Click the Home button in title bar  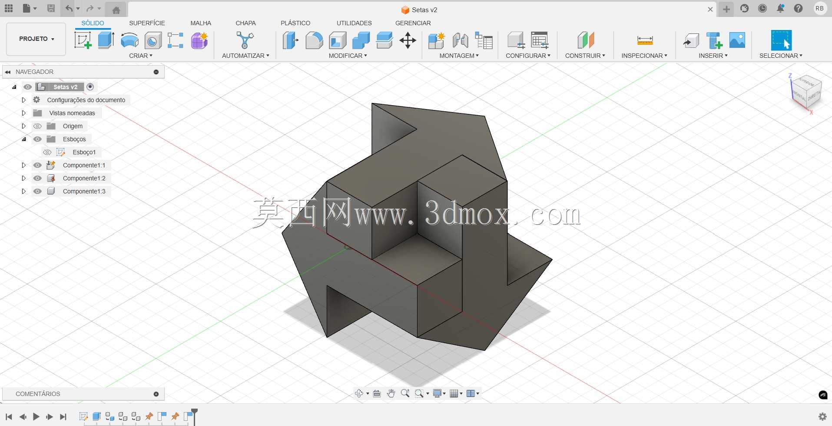116,10
